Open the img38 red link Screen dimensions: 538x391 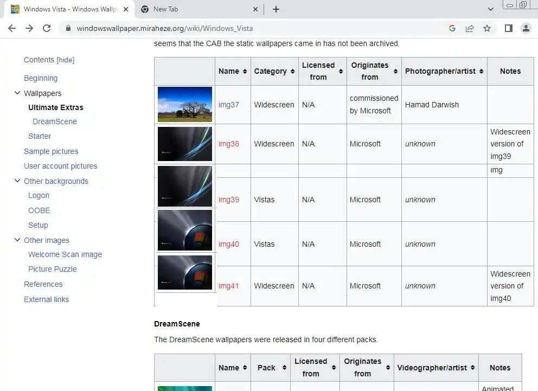[228, 144]
